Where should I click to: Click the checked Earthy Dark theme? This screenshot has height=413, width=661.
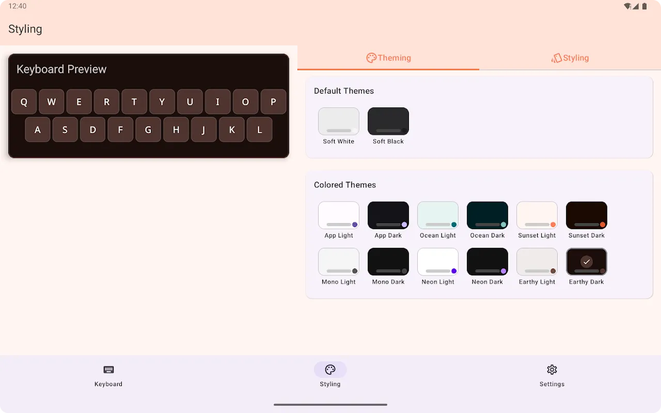587,262
